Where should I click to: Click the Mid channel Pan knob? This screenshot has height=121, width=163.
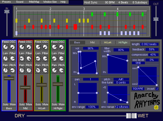point(22,70)
